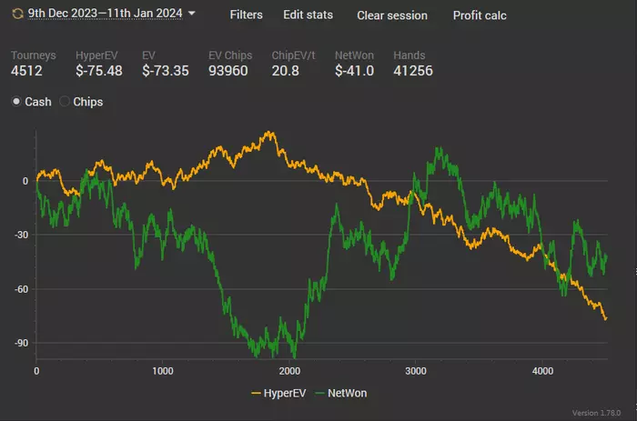
Task: Click Clear session
Action: pos(392,15)
